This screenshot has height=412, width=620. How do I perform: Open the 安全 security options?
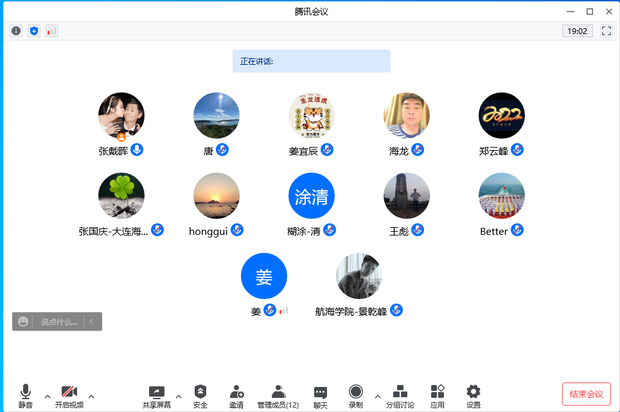(x=200, y=396)
